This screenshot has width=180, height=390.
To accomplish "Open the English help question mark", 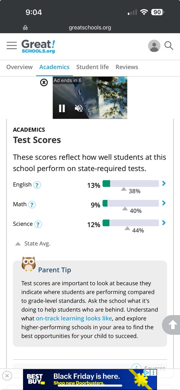I will pyautogui.click(x=38, y=185).
